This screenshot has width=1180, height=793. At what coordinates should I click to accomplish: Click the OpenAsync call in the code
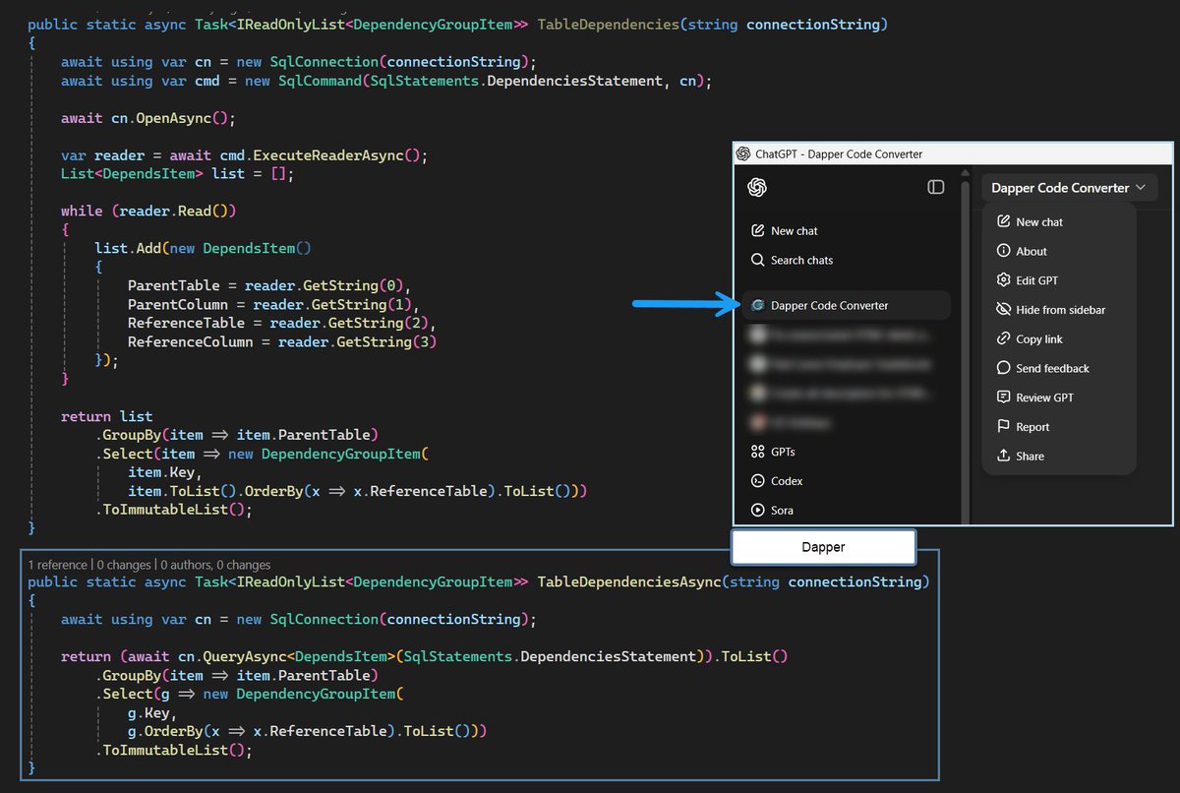click(172, 118)
